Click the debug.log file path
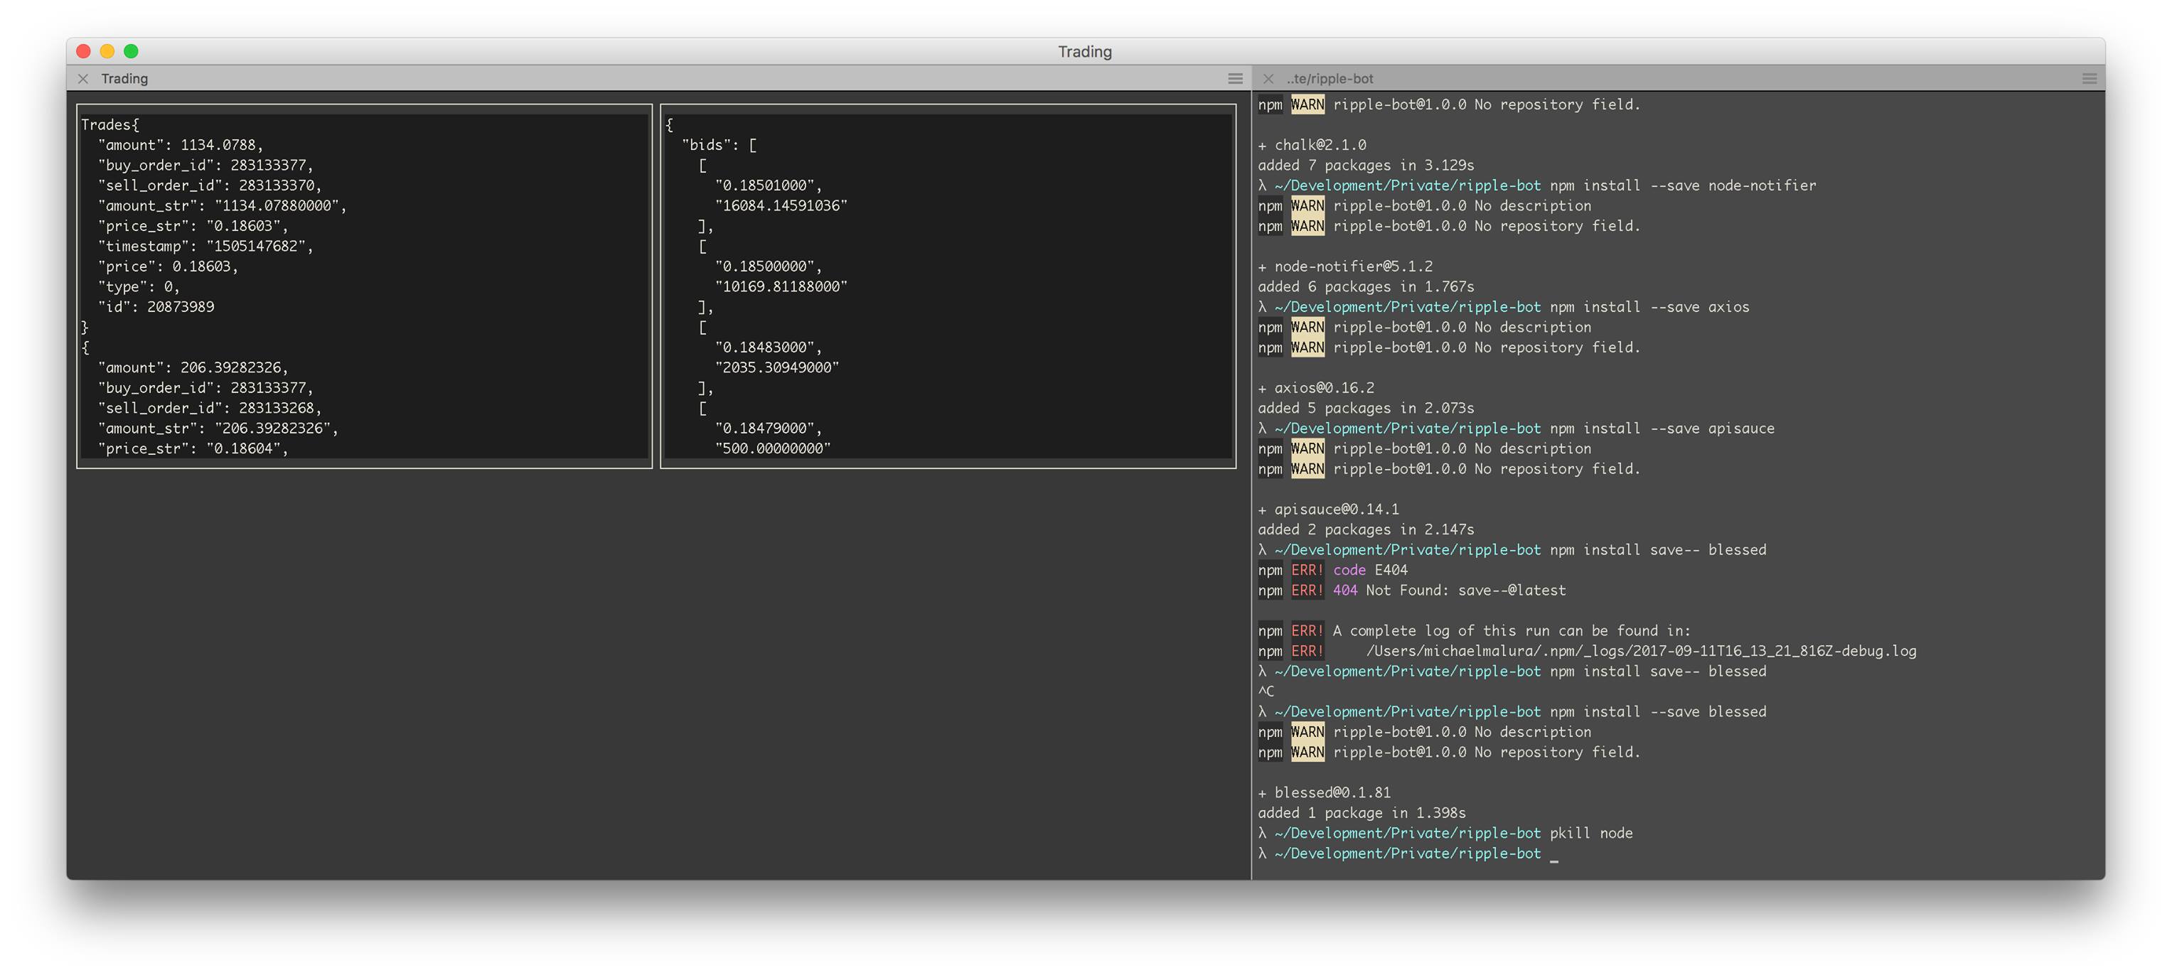Screen dimensions: 2172x975 point(1641,650)
